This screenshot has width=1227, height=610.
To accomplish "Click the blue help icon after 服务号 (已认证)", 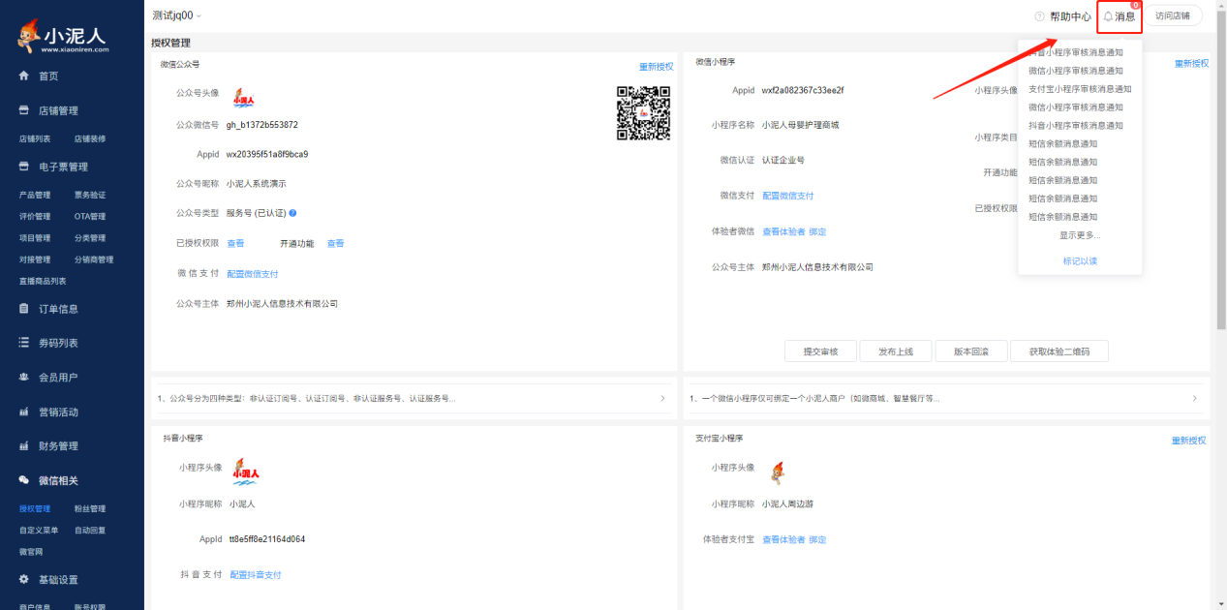I will (292, 213).
